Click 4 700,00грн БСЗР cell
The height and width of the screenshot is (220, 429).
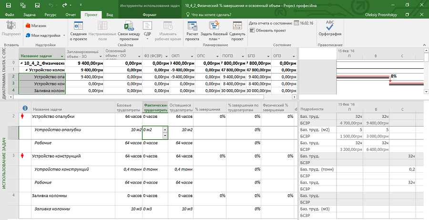349,123
